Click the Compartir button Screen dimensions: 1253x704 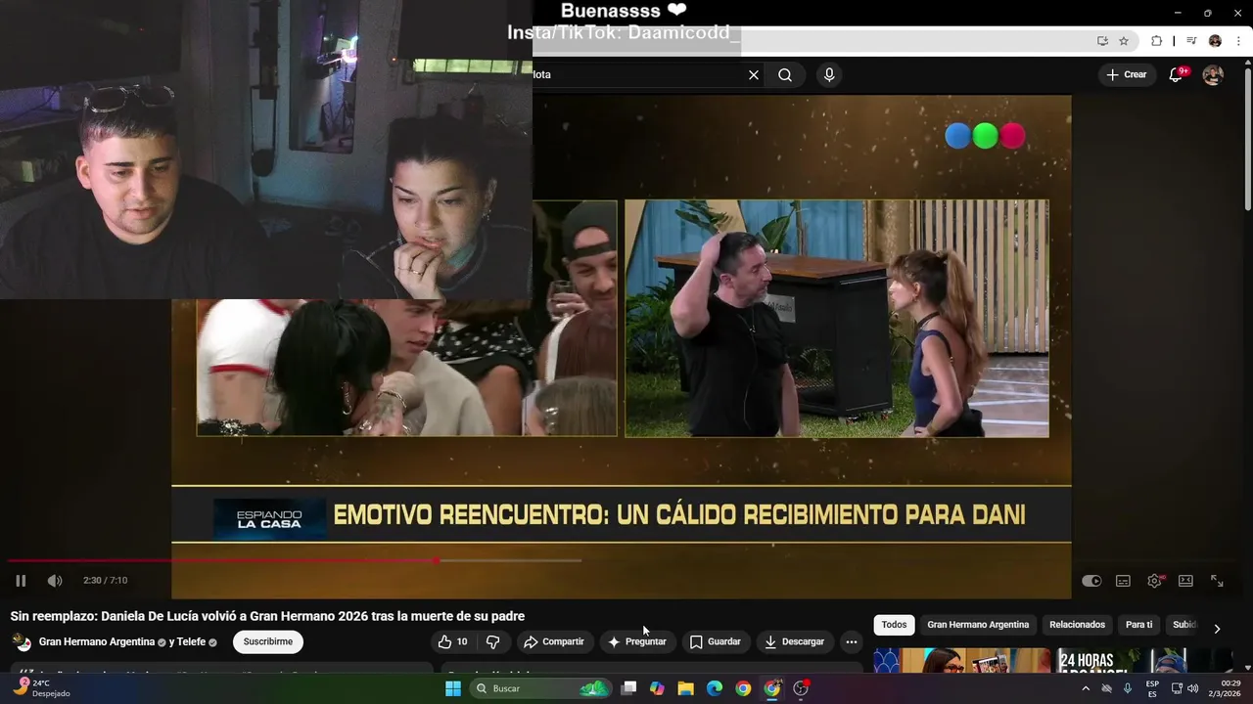pyautogui.click(x=554, y=641)
